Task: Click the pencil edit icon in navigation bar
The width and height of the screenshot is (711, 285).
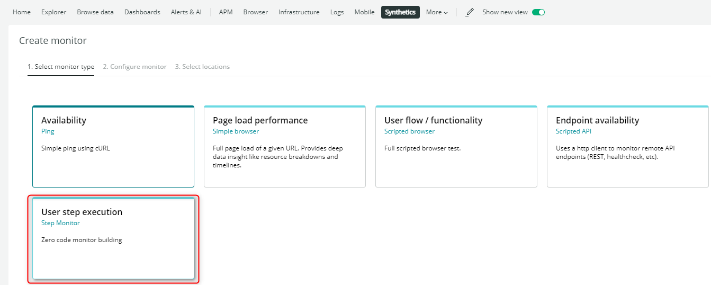Action: [x=470, y=12]
